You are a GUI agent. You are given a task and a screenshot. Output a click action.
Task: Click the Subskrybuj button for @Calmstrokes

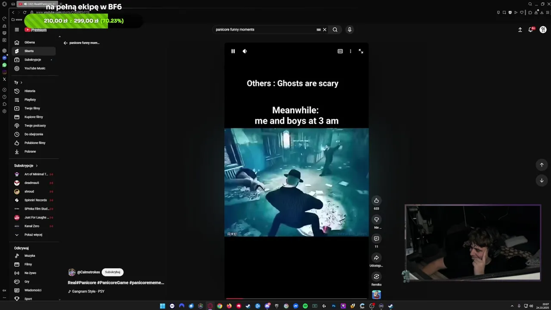(x=112, y=272)
